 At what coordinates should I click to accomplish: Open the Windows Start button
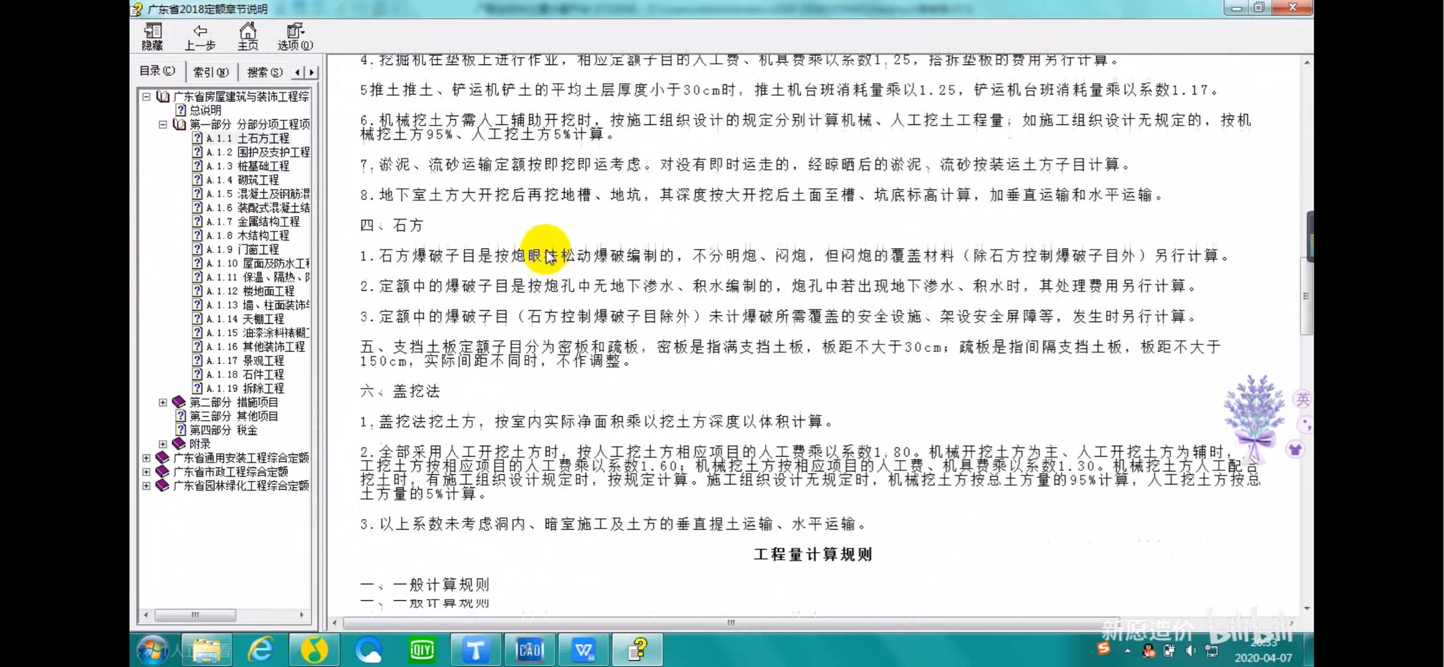[x=153, y=650]
